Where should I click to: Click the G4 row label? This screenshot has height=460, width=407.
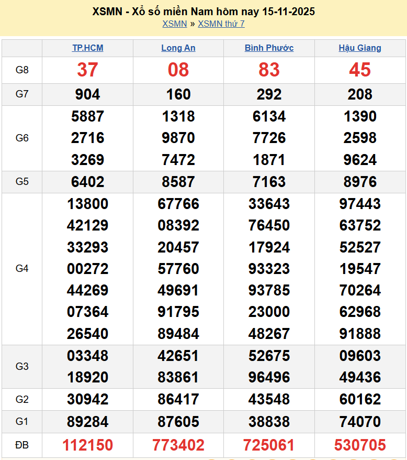tap(22, 269)
